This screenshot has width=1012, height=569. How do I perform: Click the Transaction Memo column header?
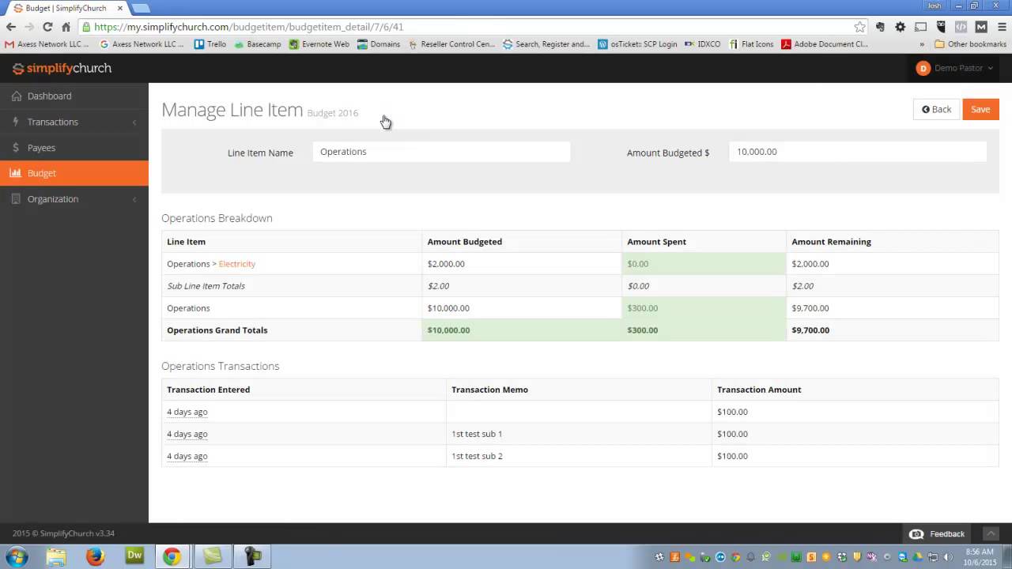[489, 390]
